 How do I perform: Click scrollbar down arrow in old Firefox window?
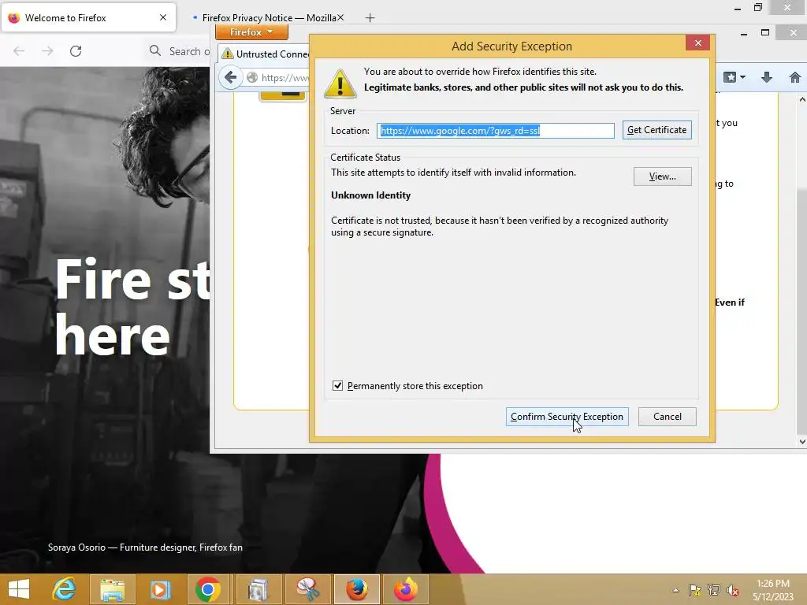(801, 441)
